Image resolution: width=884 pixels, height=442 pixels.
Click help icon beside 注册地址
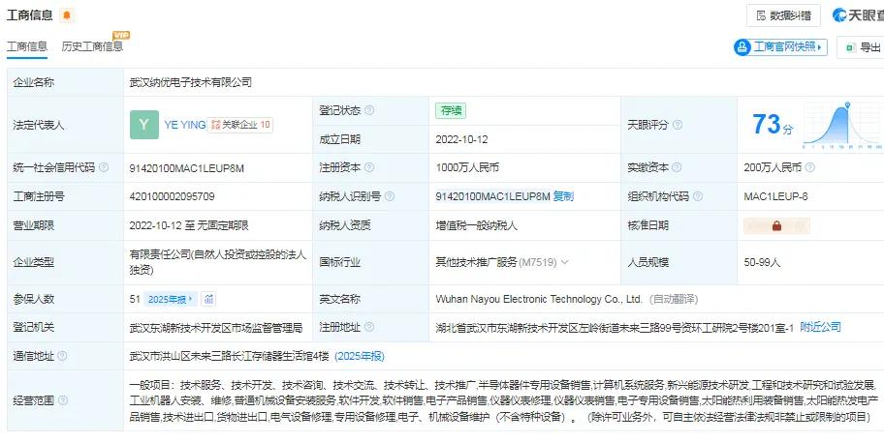(369, 327)
